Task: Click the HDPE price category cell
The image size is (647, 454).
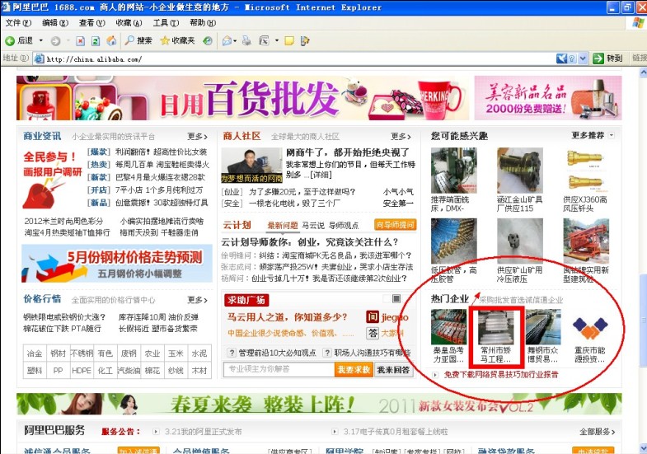Action: 82,371
